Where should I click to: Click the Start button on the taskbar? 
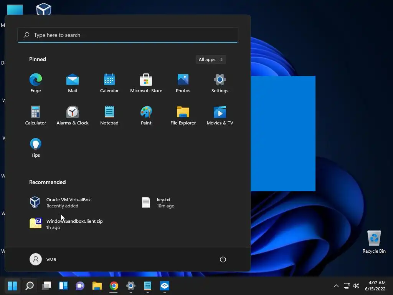pos(12,285)
